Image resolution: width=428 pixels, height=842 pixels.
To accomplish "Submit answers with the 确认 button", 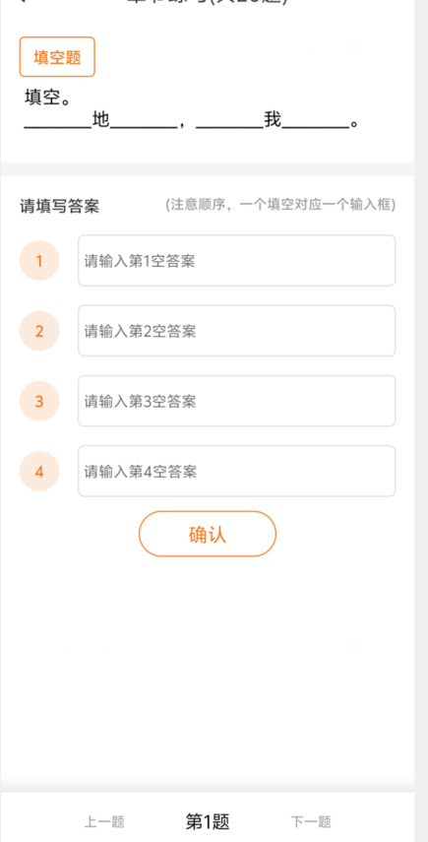I will point(208,534).
